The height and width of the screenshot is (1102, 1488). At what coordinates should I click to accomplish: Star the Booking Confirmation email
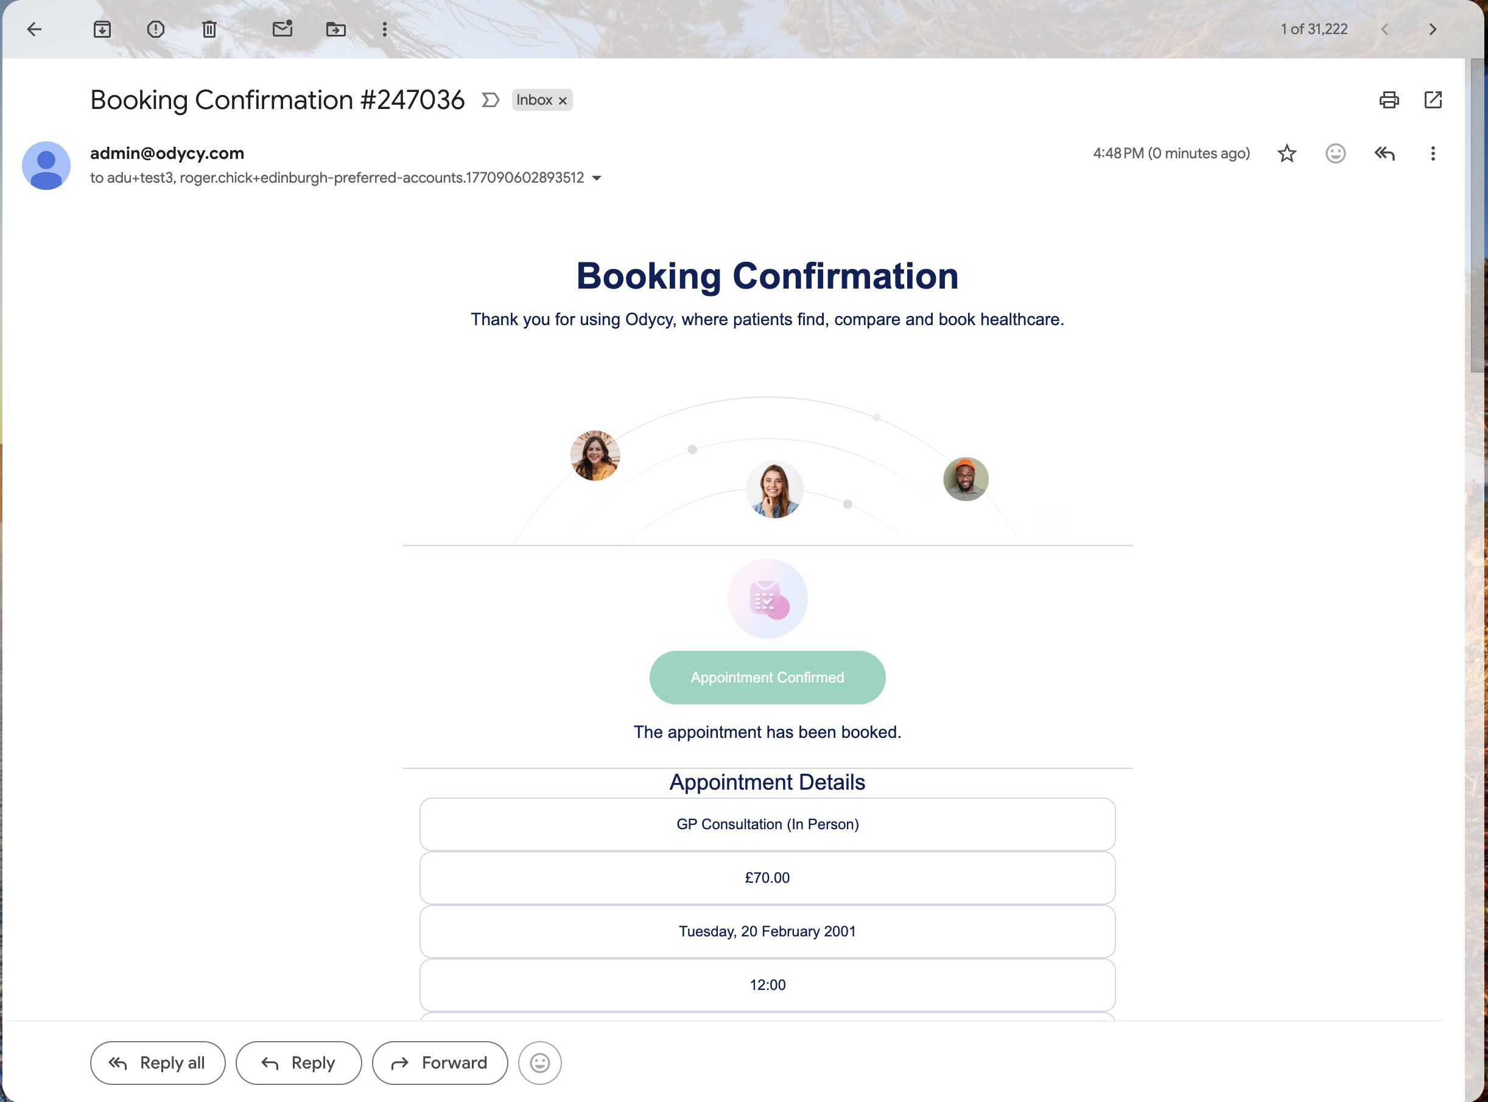(1286, 153)
